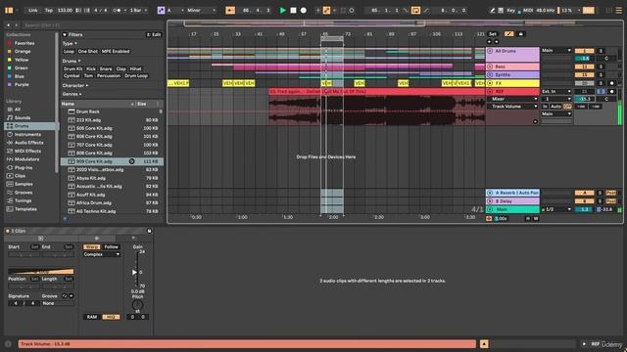627x352 pixels.
Task: Open the Ext. In input type dropdown
Action: click(556, 92)
